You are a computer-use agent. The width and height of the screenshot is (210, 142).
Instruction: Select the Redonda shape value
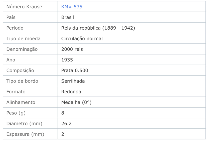tap(71, 92)
